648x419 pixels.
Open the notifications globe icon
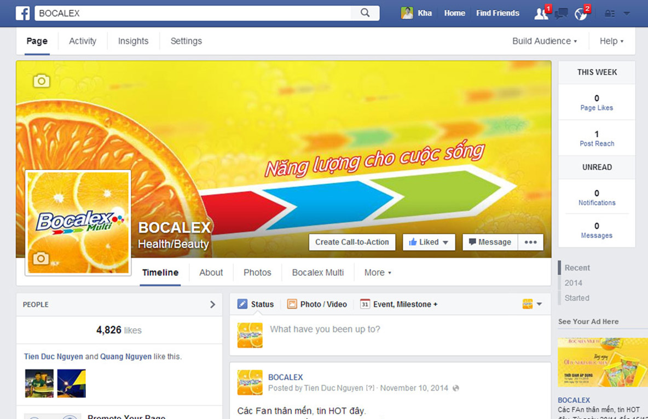pyautogui.click(x=581, y=14)
